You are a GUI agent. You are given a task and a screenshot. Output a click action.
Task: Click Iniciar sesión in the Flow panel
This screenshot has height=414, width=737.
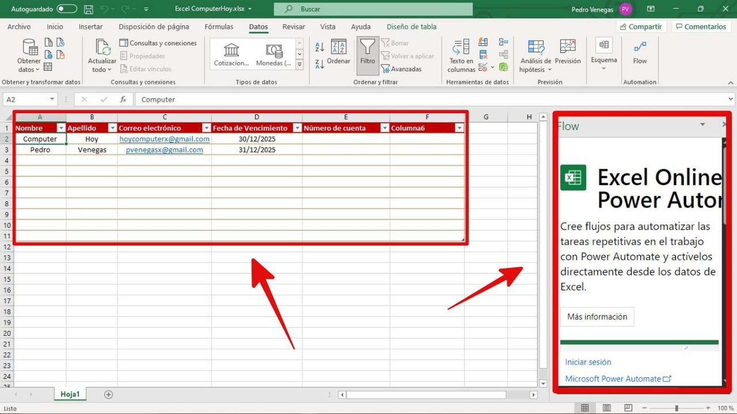coord(588,362)
